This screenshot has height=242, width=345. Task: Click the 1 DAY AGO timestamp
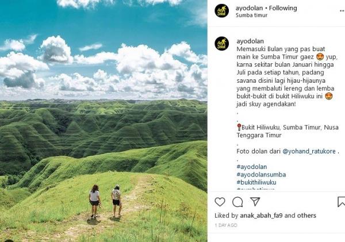[x=226, y=225]
